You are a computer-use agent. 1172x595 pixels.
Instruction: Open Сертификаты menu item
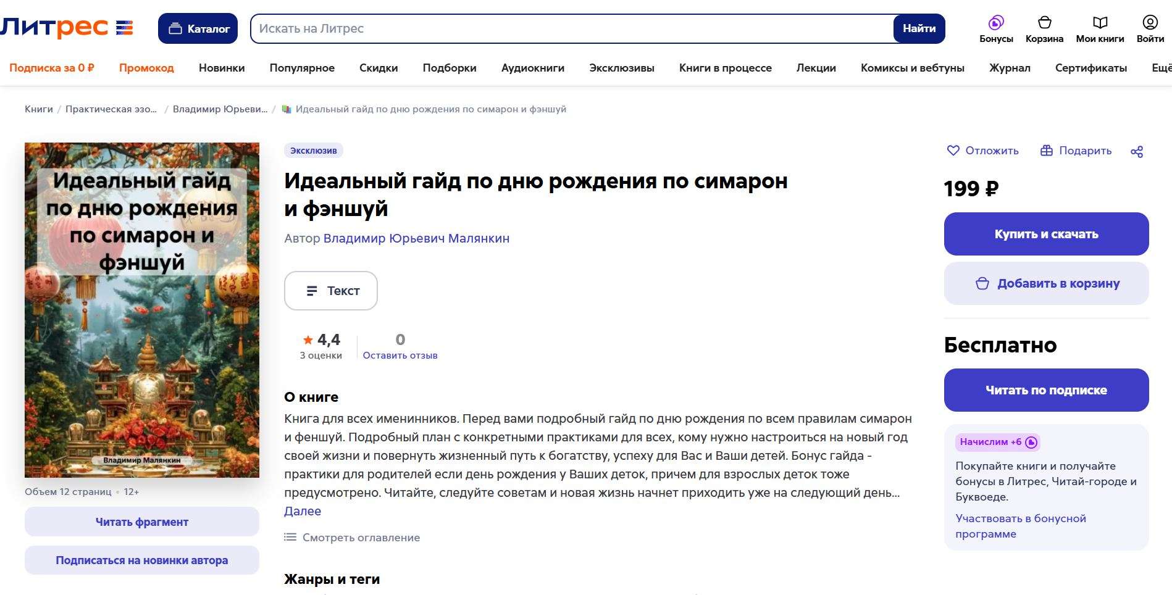[1091, 68]
